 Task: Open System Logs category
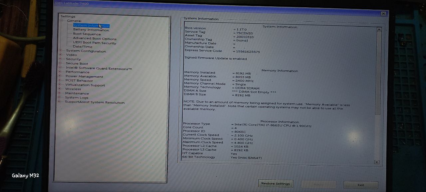click(77, 98)
